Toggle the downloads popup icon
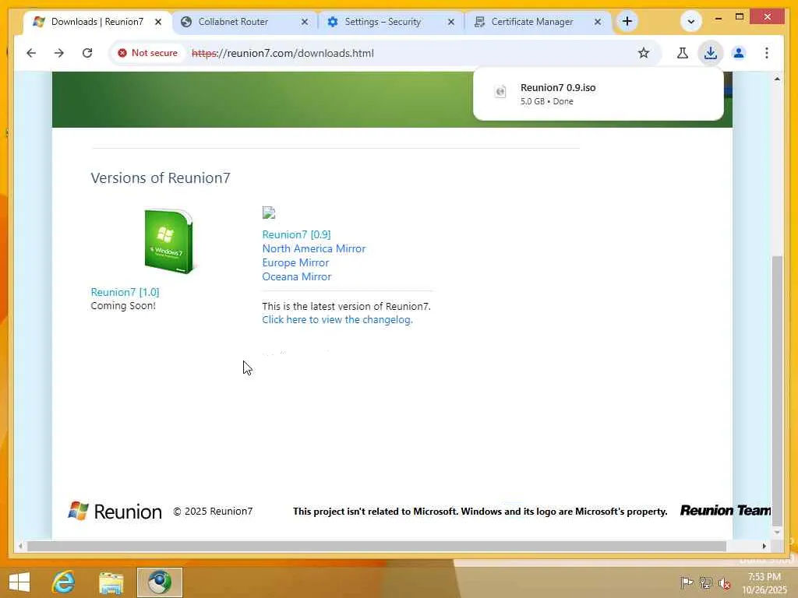This screenshot has height=598, width=798. pyautogui.click(x=711, y=53)
